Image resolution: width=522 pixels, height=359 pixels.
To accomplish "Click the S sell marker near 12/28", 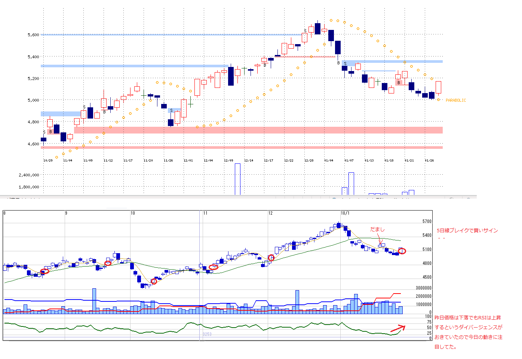I will 305,31.
